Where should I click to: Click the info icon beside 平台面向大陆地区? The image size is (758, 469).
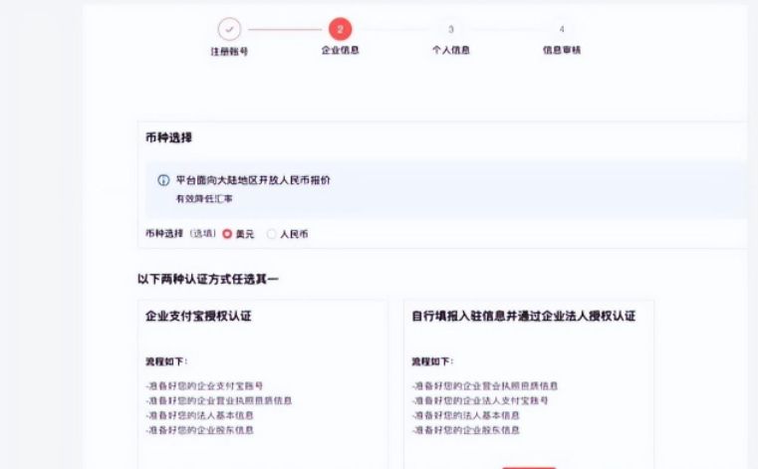click(x=163, y=180)
